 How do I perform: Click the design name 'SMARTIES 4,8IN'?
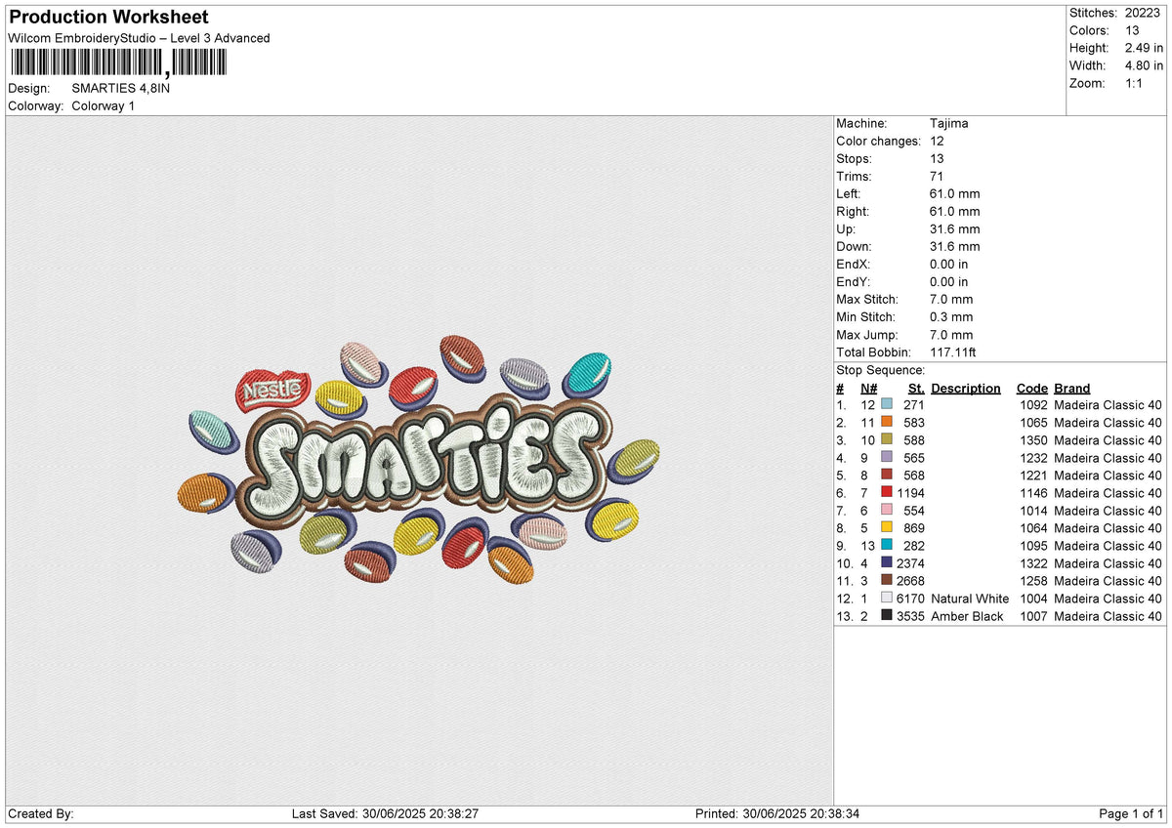pyautogui.click(x=121, y=88)
